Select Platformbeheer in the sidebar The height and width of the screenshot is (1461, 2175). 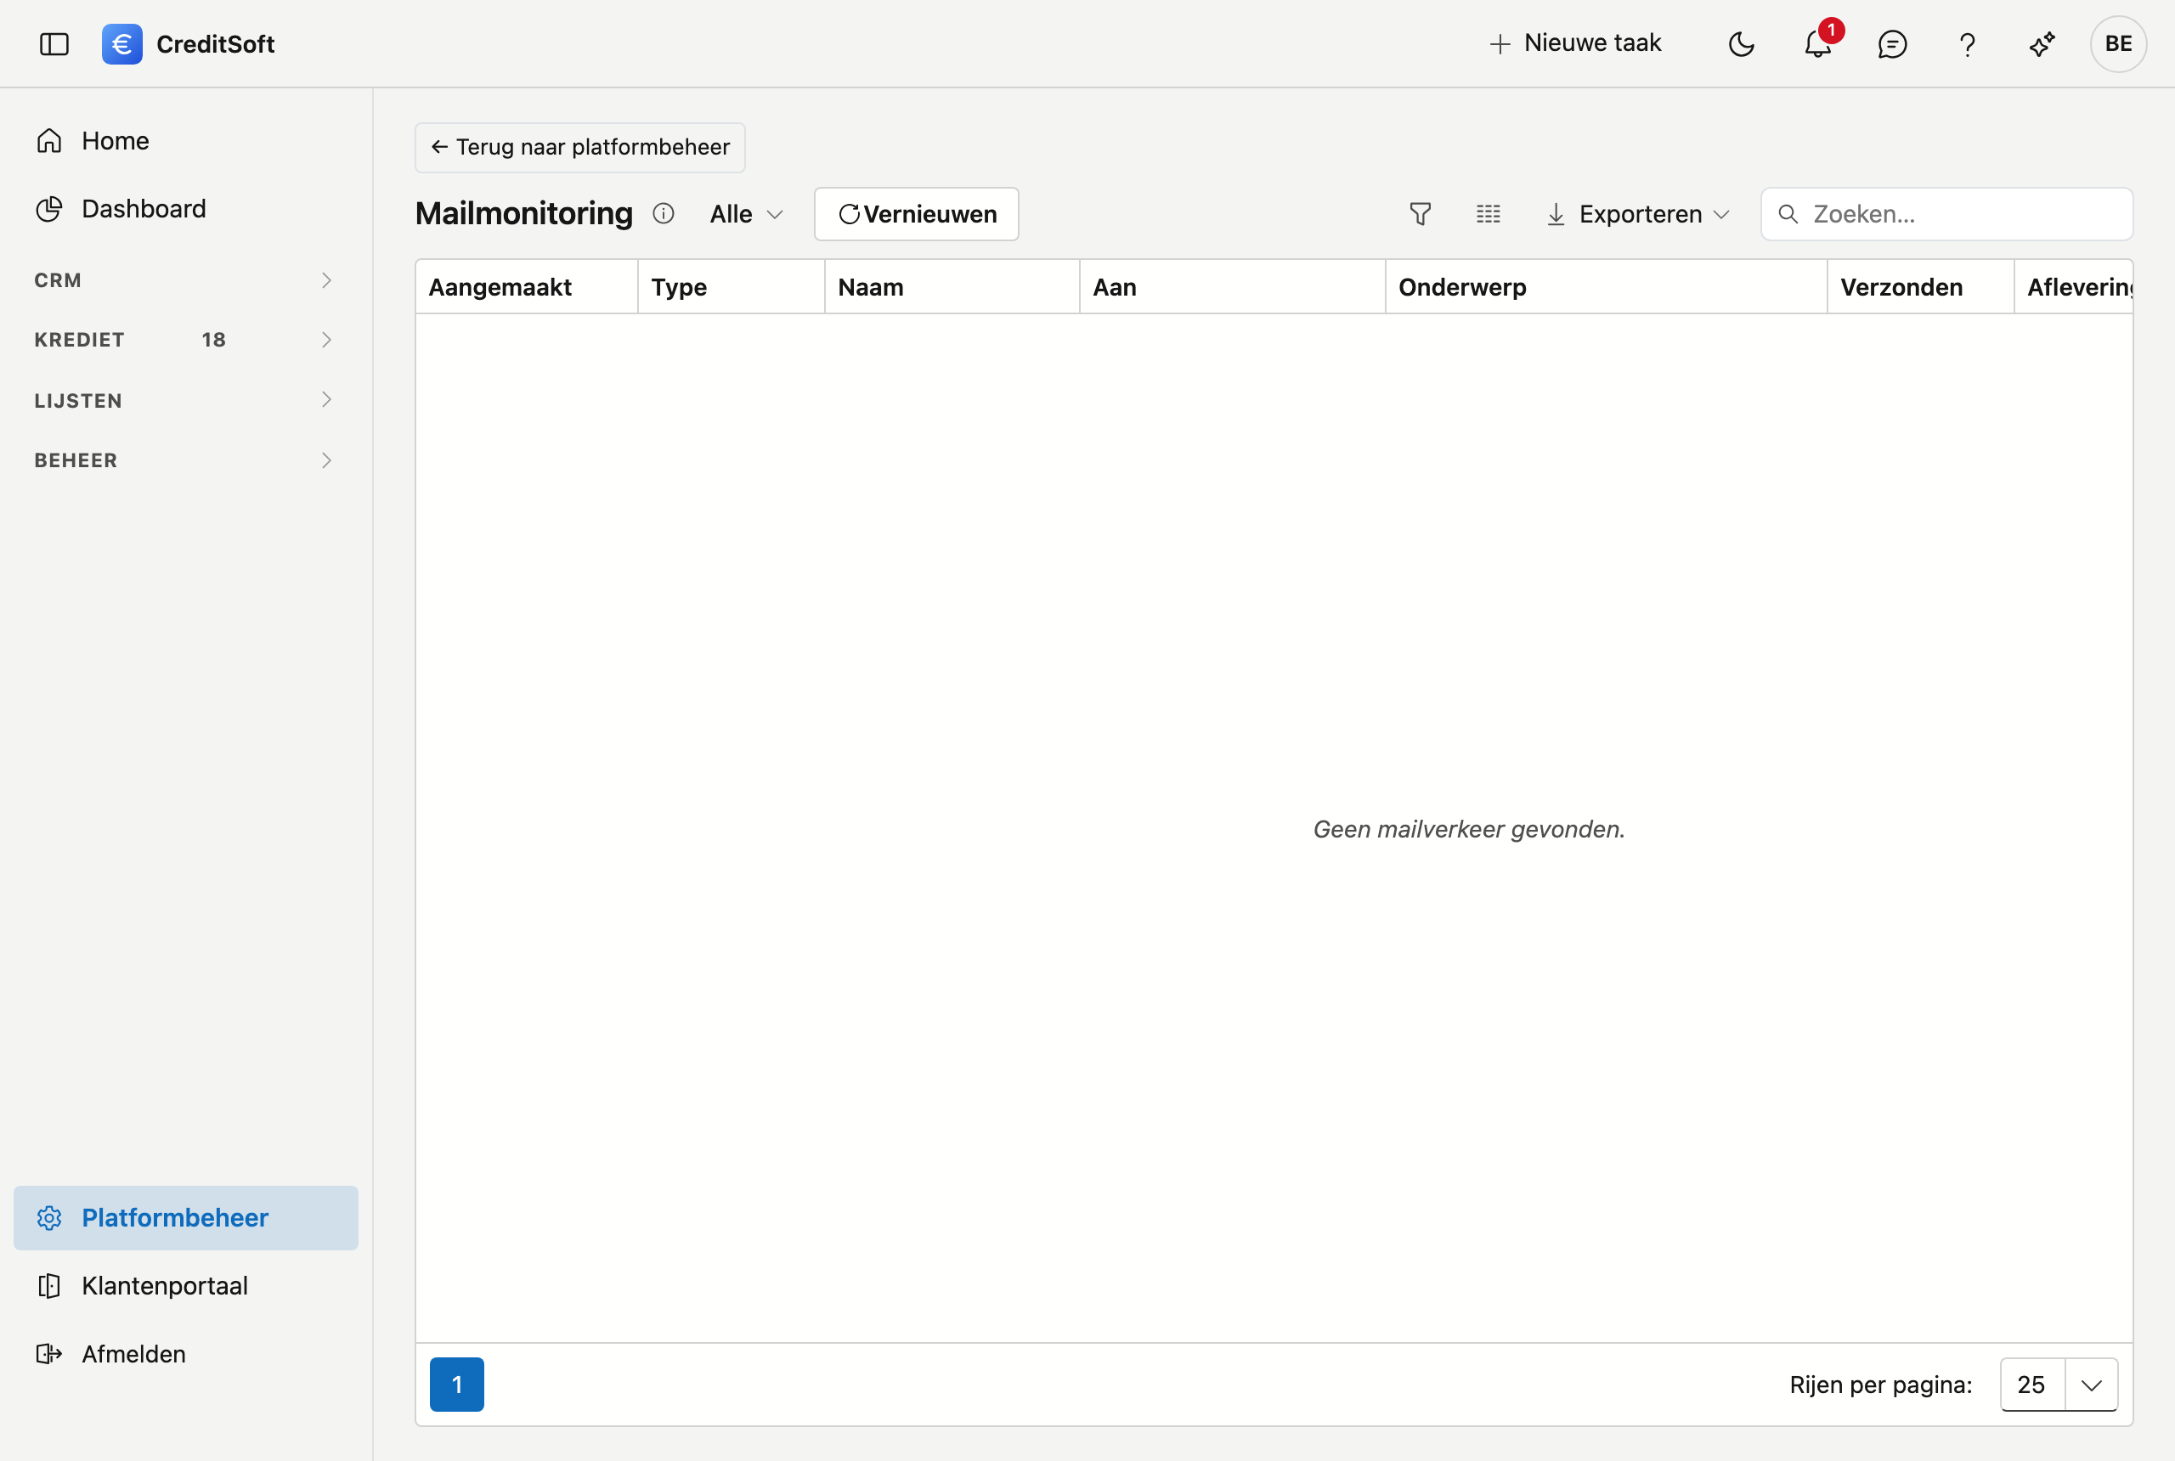(185, 1218)
